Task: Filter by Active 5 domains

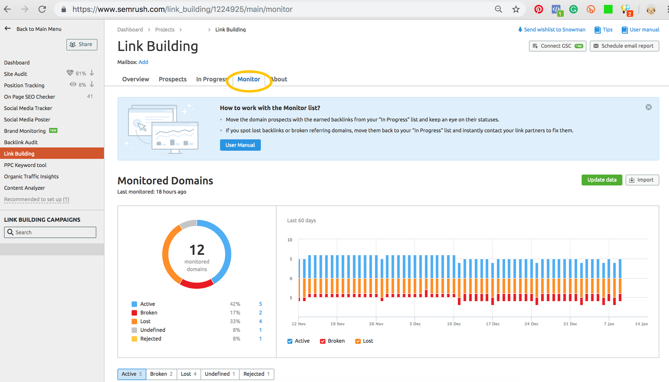Action: [x=132, y=374]
